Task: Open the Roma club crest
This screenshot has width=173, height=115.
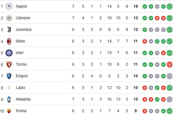Action: pos(9,111)
